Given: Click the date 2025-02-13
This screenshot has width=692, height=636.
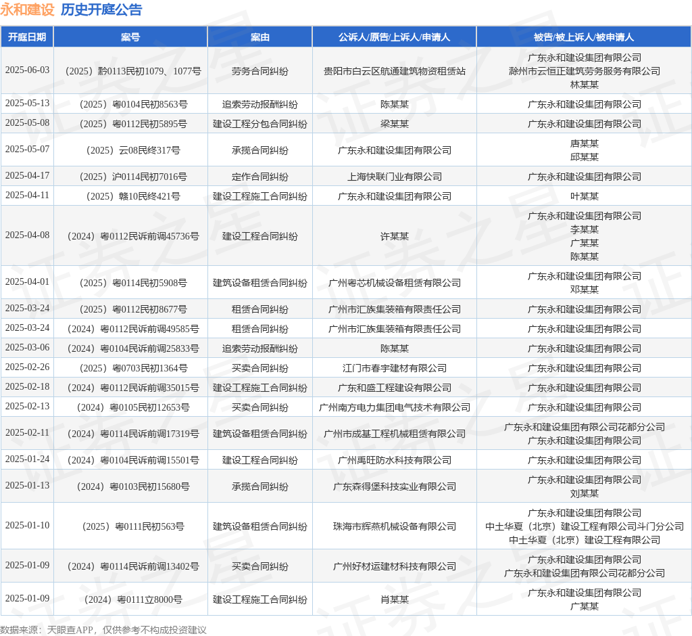Looking at the screenshot, I should click(27, 407).
